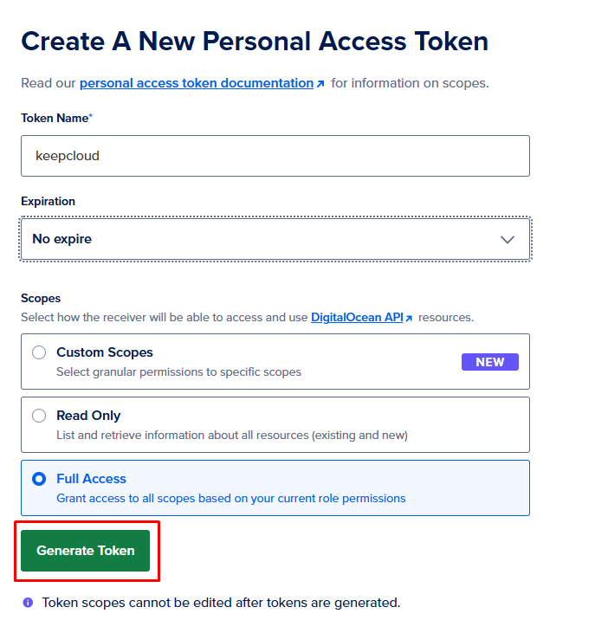Click the Token Name field containing keepcloud
Screen dimensions: 608x633
click(x=275, y=156)
